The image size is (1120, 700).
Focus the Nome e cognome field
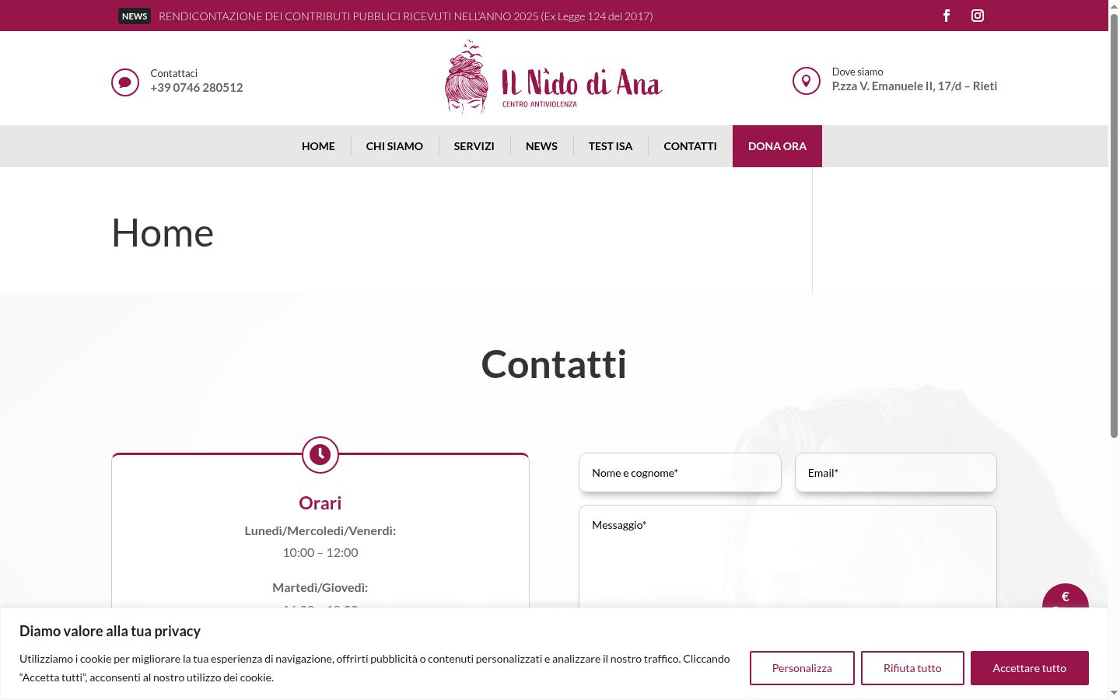pyautogui.click(x=680, y=473)
